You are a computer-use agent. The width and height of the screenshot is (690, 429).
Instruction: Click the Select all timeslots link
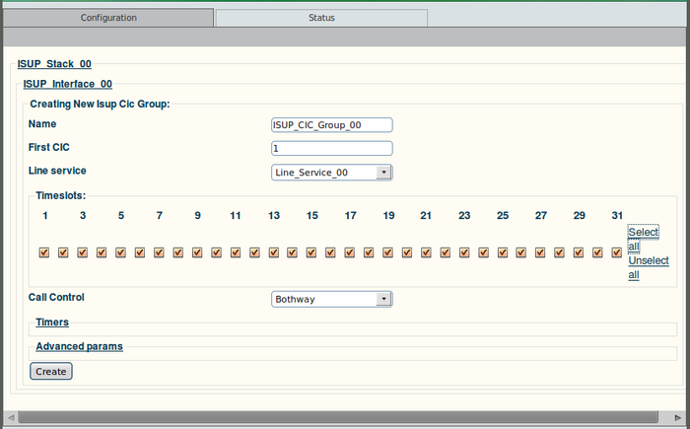click(643, 239)
